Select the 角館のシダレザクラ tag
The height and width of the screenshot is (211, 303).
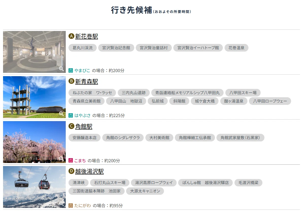click(123, 138)
